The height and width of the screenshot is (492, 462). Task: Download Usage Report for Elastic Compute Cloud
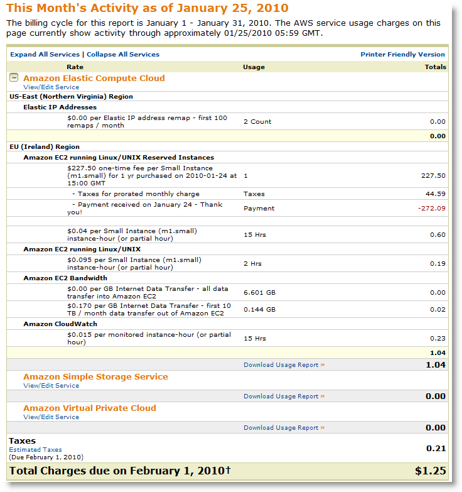tap(284, 364)
